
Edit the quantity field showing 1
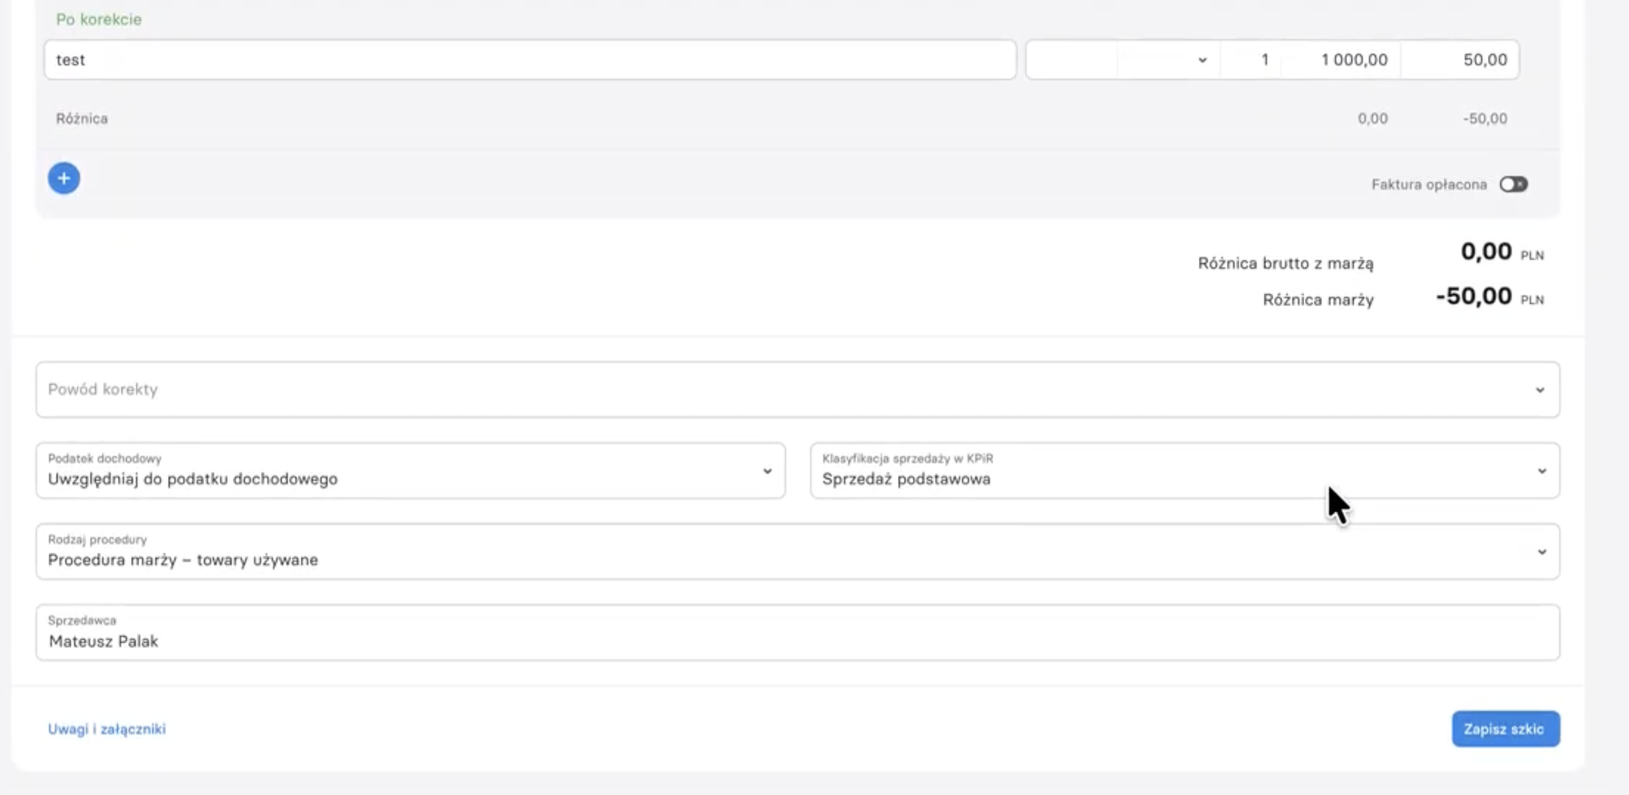[x=1251, y=59]
